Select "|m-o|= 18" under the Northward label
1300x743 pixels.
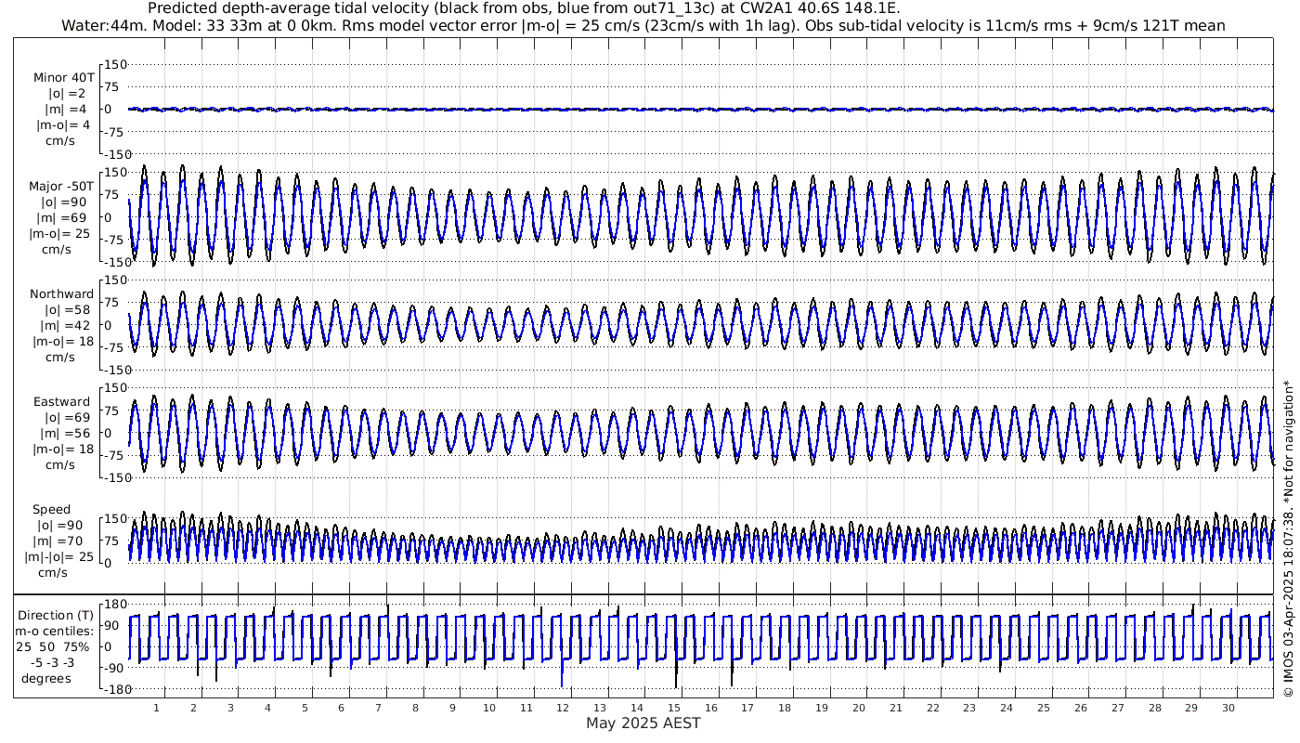click(61, 342)
